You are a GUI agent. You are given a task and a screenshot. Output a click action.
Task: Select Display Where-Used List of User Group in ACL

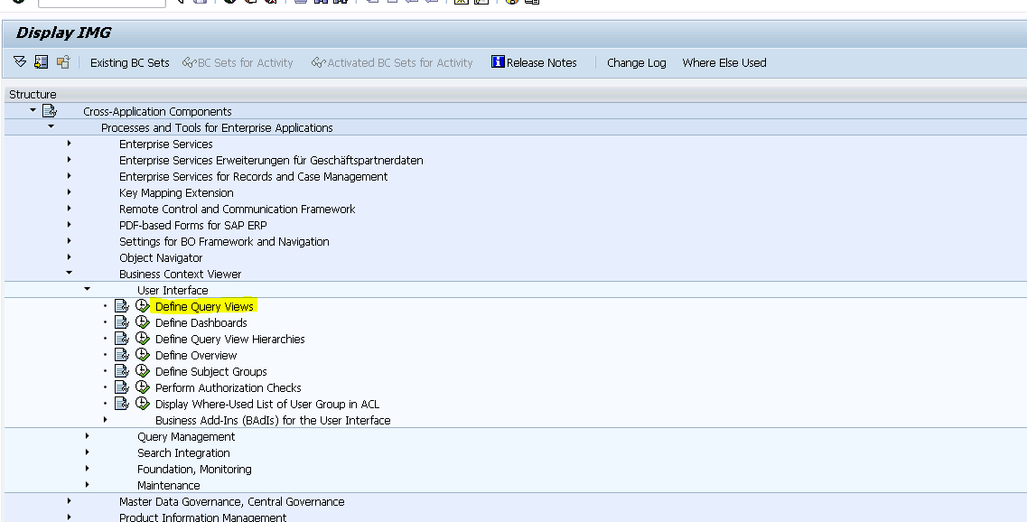pyautogui.click(x=266, y=404)
